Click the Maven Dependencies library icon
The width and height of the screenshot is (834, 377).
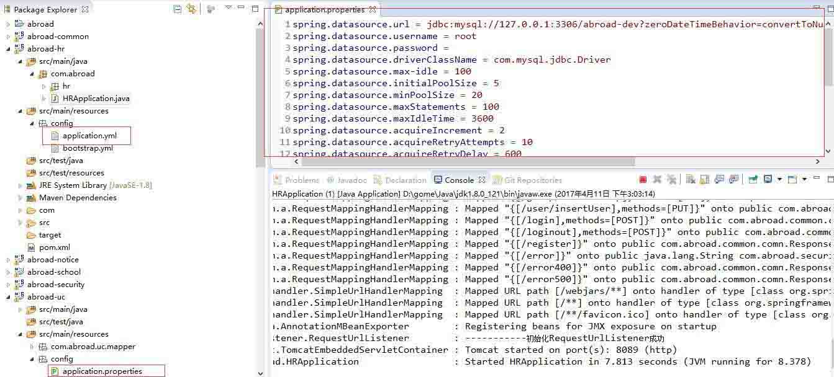tap(31, 198)
